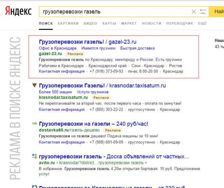The width and height of the screenshot is (224, 188).
Task: Open Контактная информация for gazel-23.ru ad
Action: (x=62, y=71)
